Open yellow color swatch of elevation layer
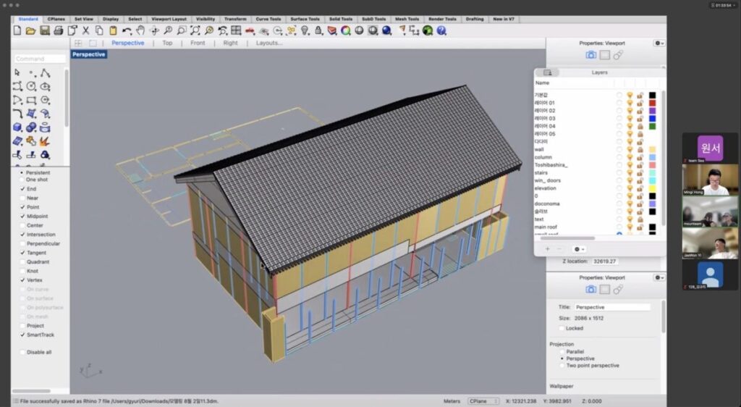The image size is (741, 407). [x=652, y=188]
